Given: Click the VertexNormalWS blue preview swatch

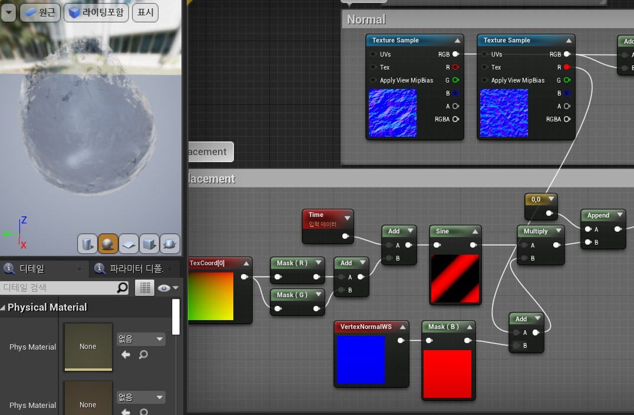Looking at the screenshot, I should [361, 360].
